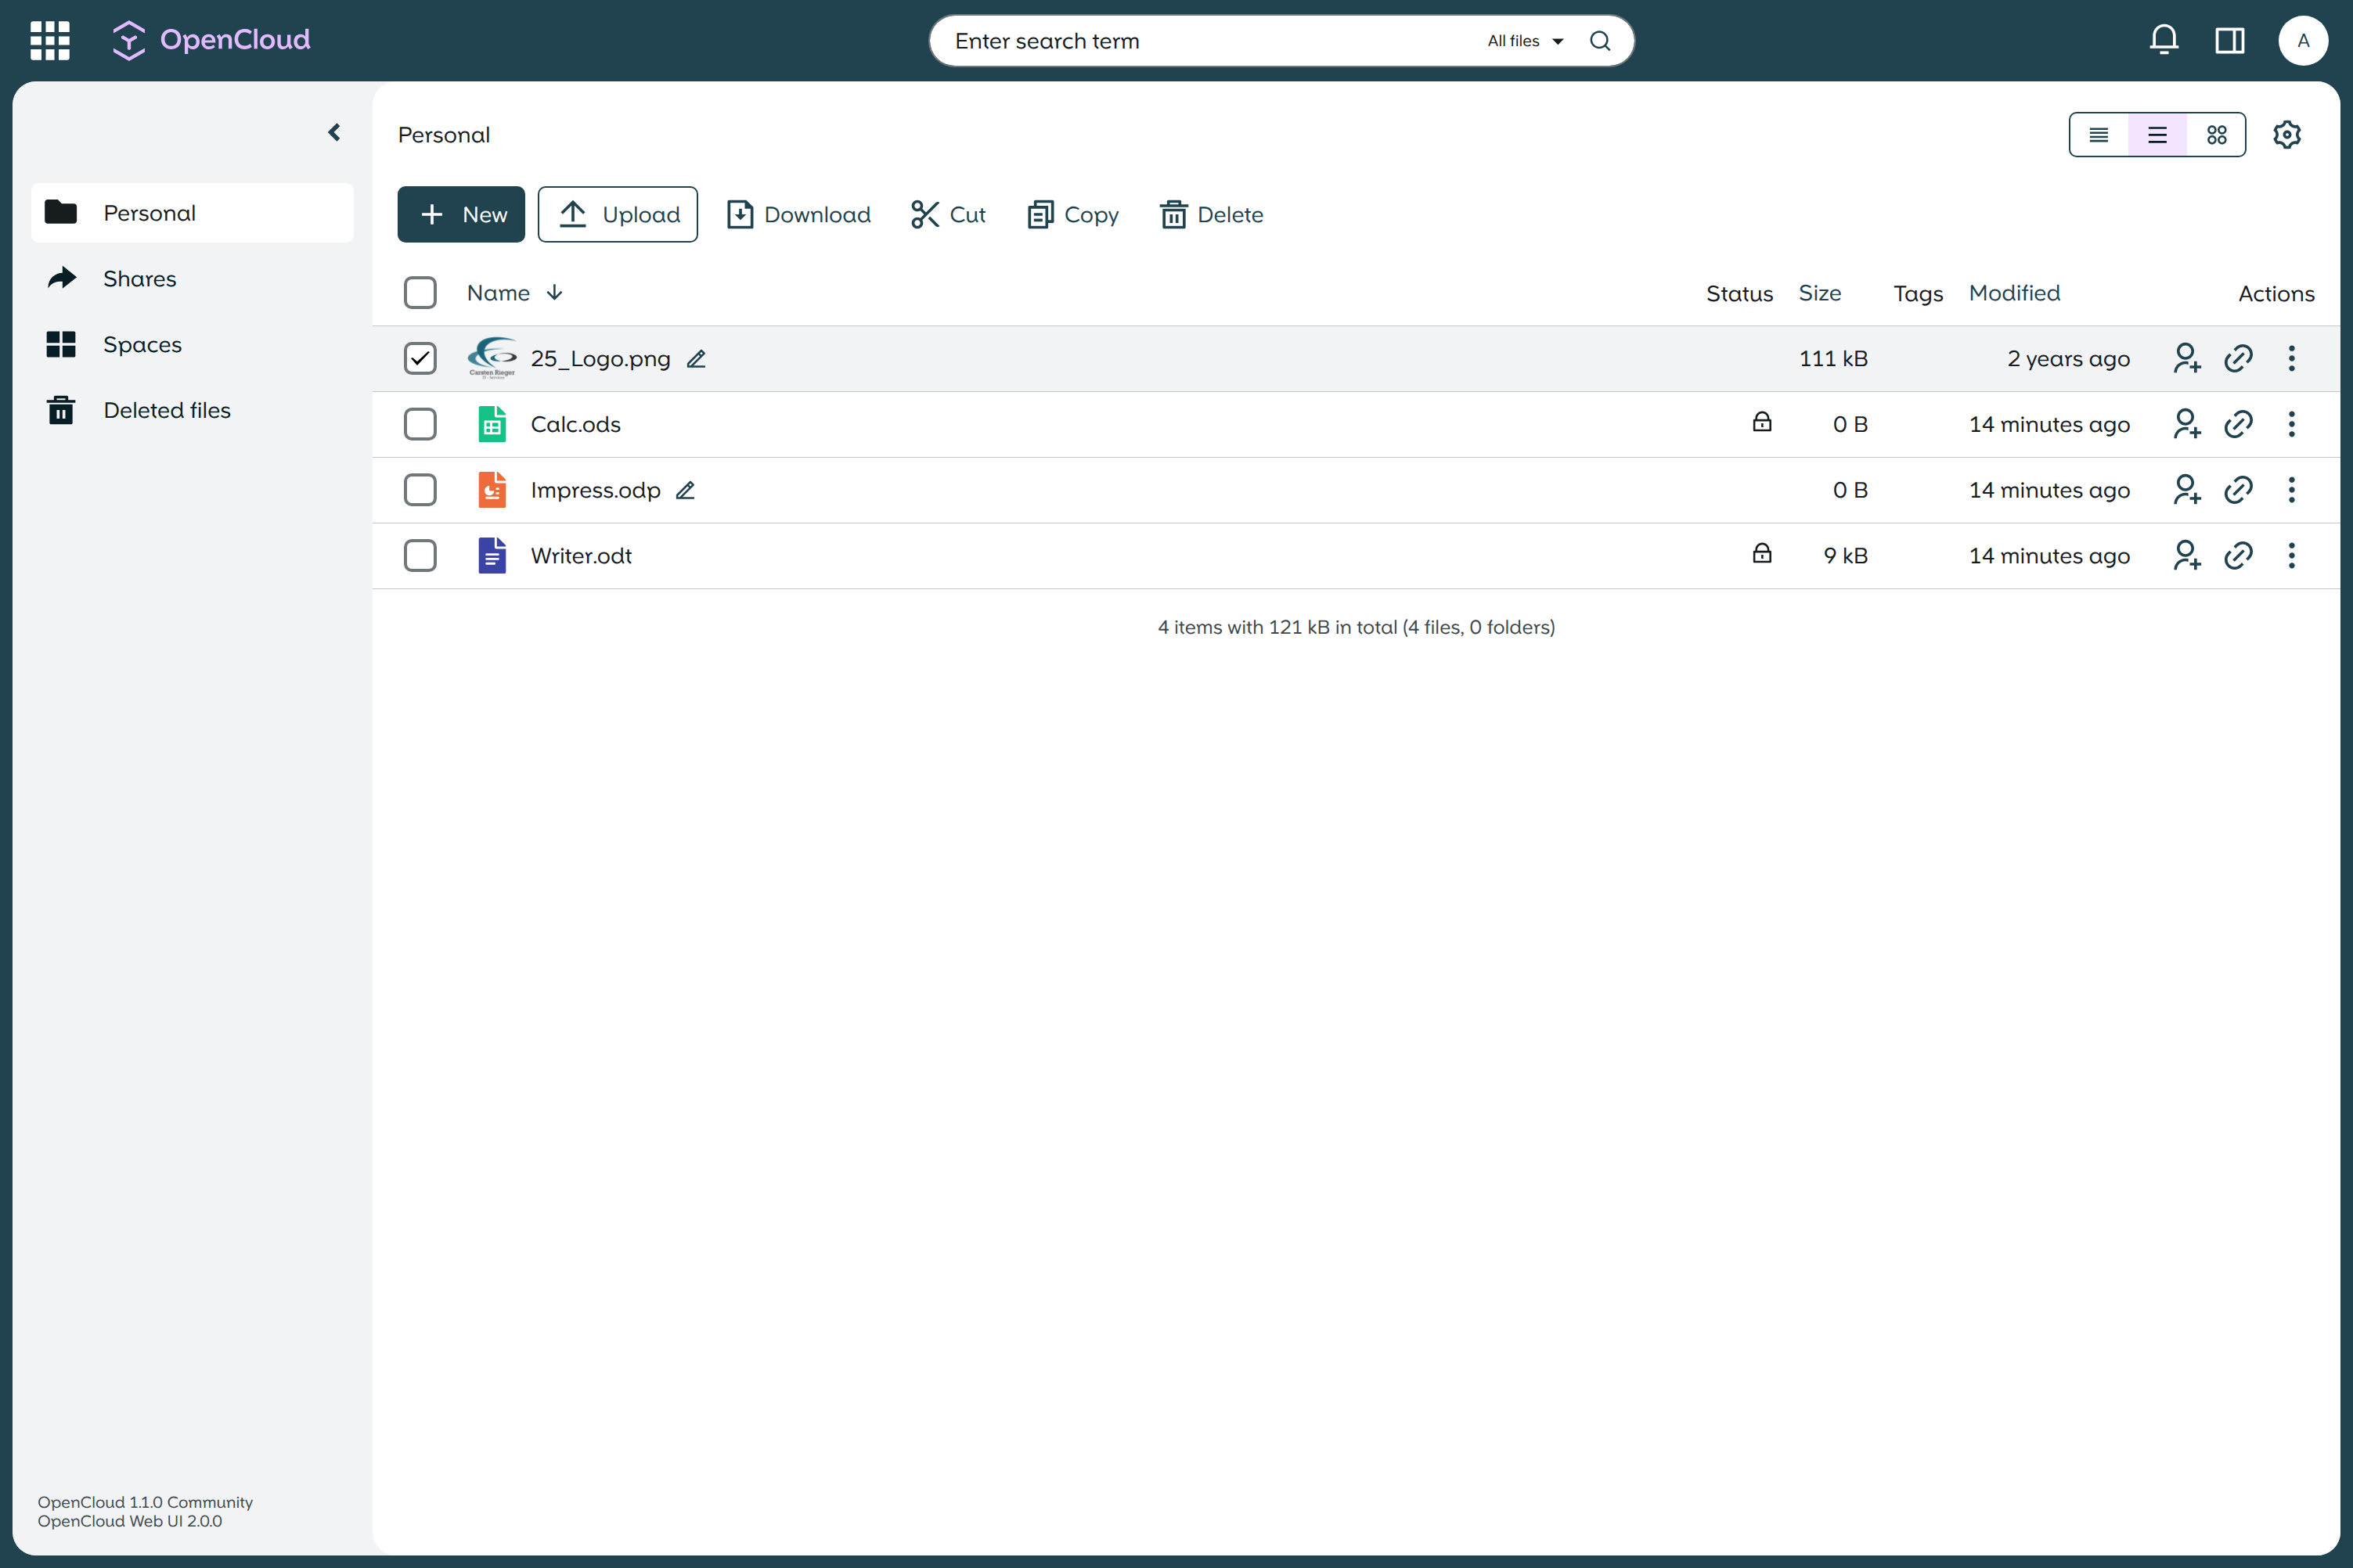Click lock status icon for Writer.odt
Image resolution: width=2353 pixels, height=1568 pixels.
[x=1762, y=553]
